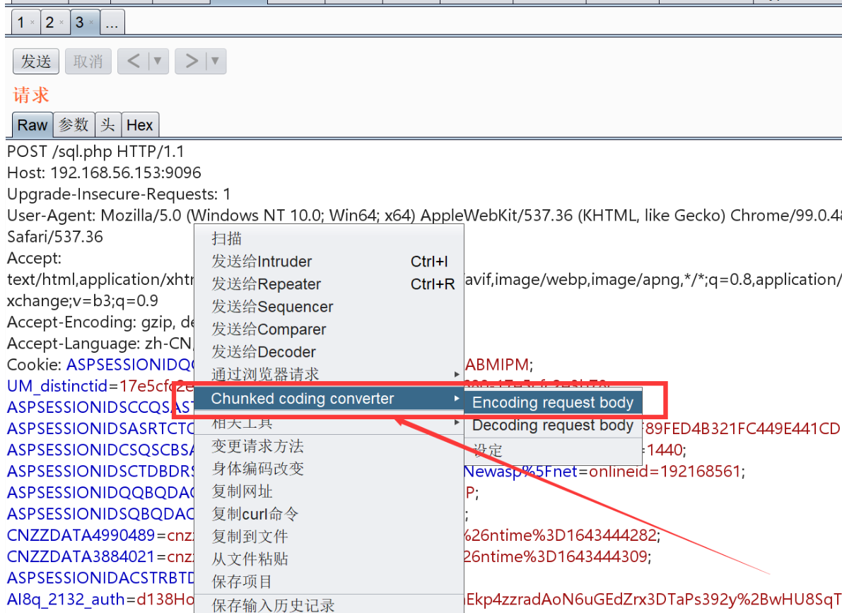This screenshot has width=842, height=613.
Task: Choose 发送给Intruder menu item
Action: tap(329, 261)
